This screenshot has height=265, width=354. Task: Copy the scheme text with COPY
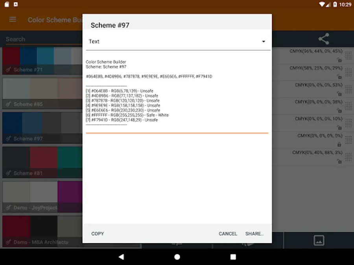97,234
